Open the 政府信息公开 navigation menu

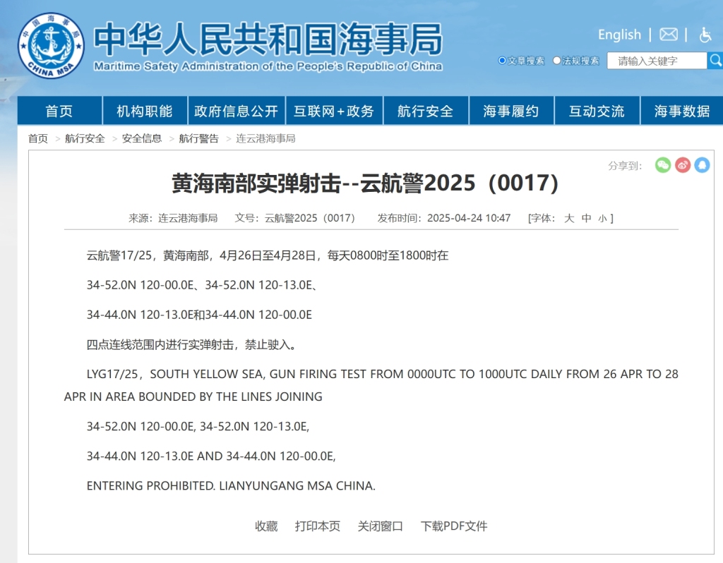(236, 111)
